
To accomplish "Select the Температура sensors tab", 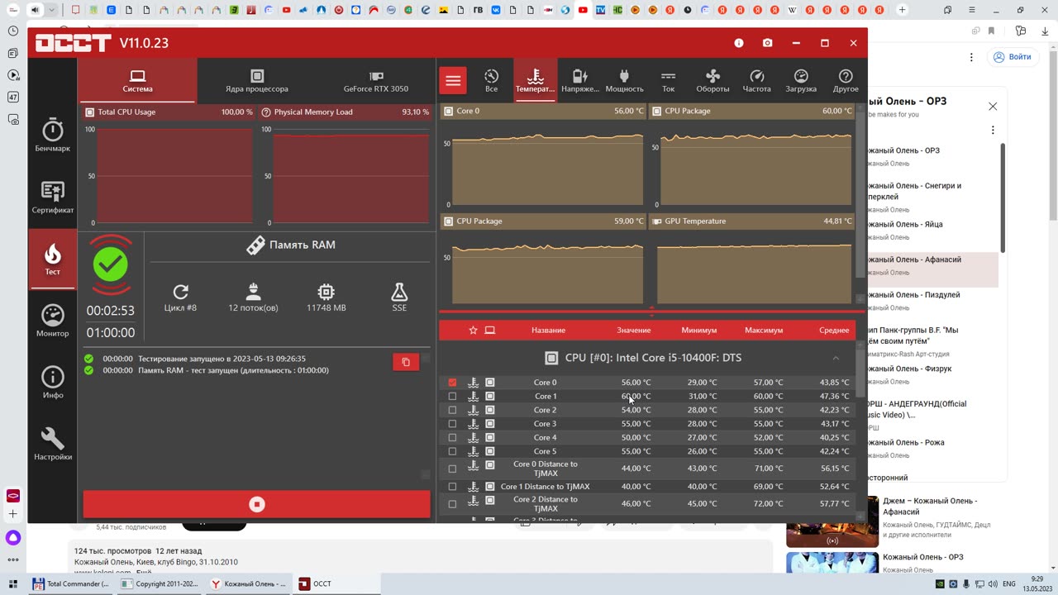I will click(x=536, y=80).
